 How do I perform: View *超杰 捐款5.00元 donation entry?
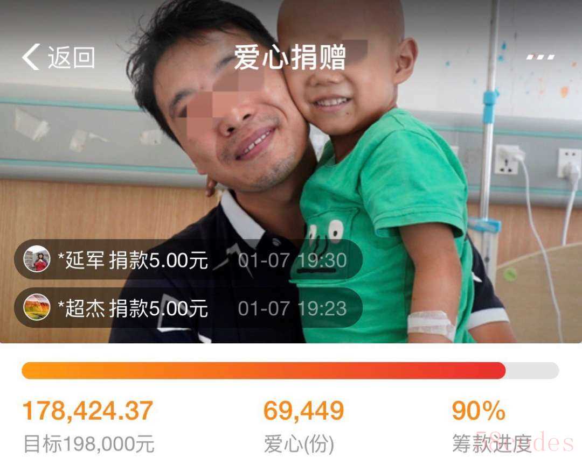133,308
